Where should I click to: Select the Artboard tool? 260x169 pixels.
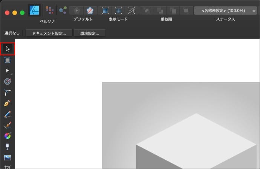(x=8, y=59)
